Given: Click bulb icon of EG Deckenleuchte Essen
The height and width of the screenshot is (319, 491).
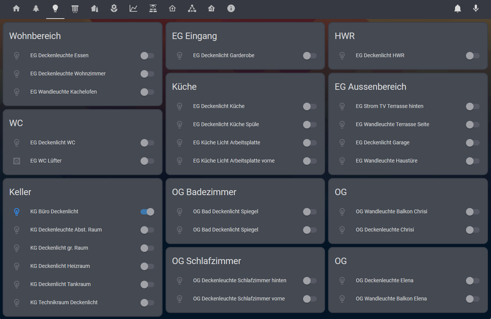Looking at the screenshot, I should pos(17,56).
